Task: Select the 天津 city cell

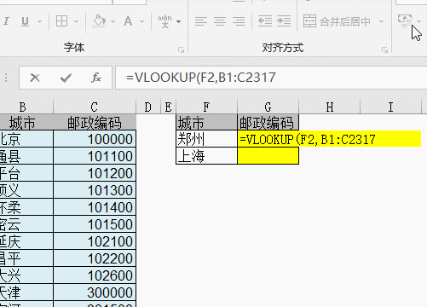Action: [26, 293]
